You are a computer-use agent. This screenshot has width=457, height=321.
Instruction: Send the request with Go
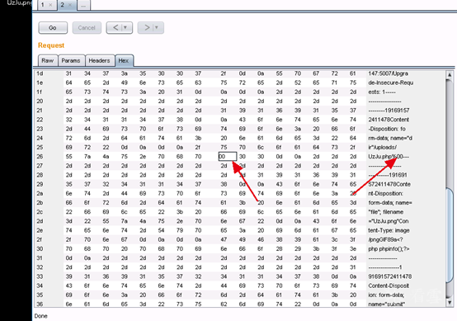(x=53, y=28)
